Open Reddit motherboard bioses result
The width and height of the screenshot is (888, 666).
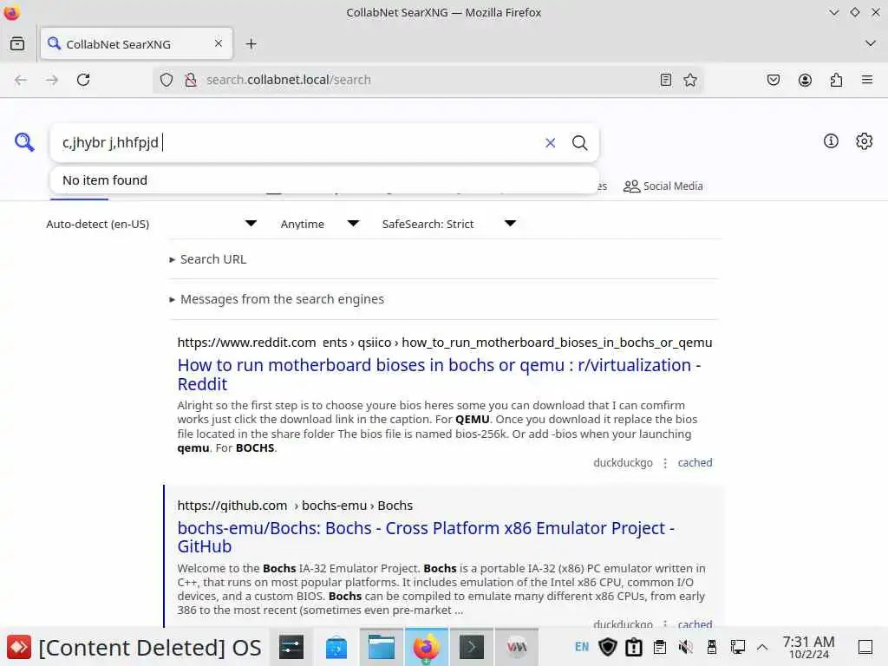pyautogui.click(x=439, y=375)
